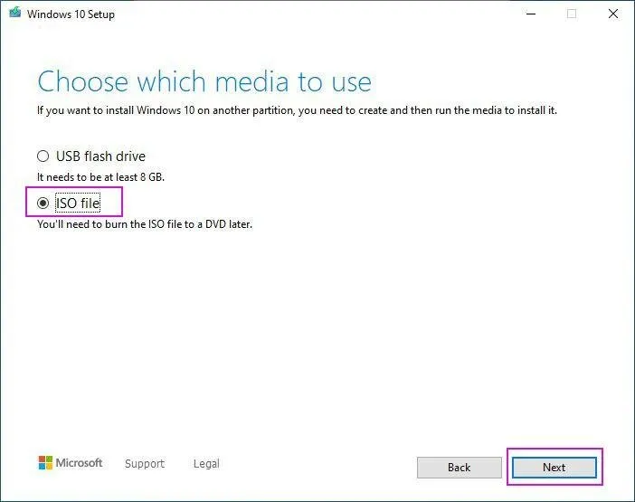Open the Support link
Viewport: 635px width, 502px height.
[x=145, y=463]
